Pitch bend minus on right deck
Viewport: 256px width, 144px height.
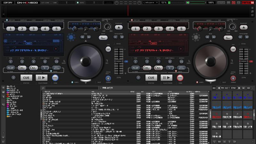click(240, 37)
